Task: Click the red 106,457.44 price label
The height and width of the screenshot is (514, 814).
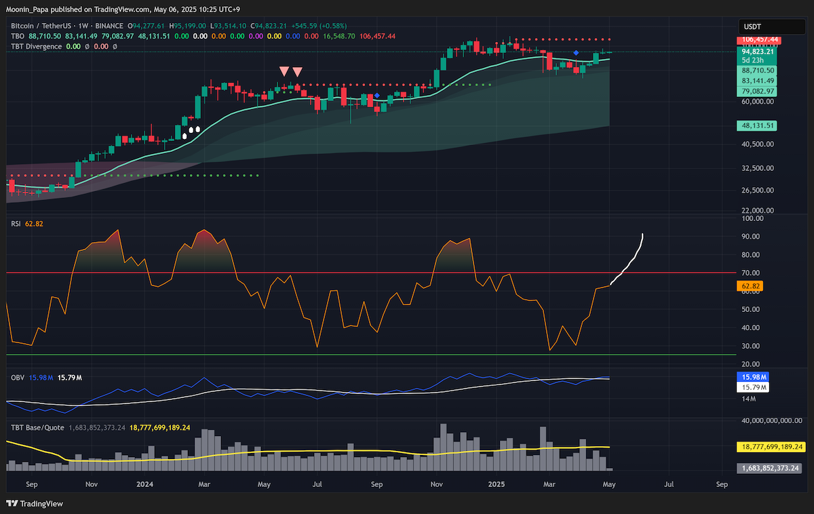Action: 760,40
